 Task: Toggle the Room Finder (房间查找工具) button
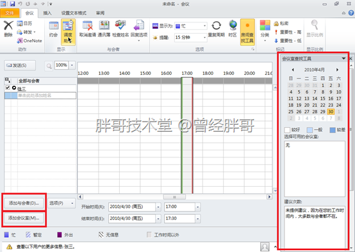pyautogui.click(x=247, y=32)
